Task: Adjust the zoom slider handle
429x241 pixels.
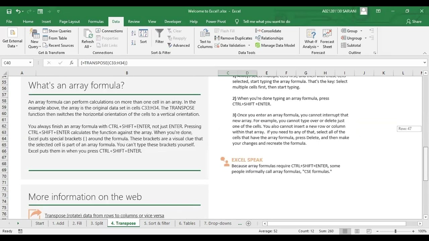Action: (x=395, y=231)
